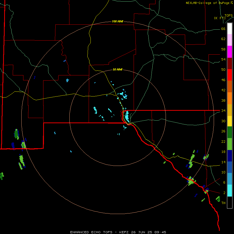The height and width of the screenshot is (234, 234).
Task: Click the legend value "6"
Action: [224, 183]
